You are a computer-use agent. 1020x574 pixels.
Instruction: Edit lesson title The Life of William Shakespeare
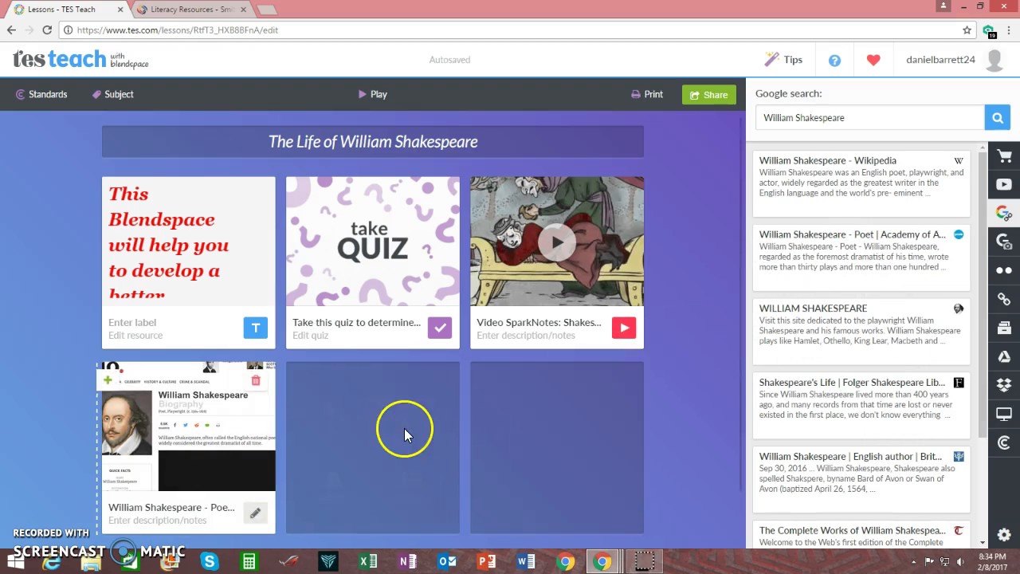[x=373, y=142]
